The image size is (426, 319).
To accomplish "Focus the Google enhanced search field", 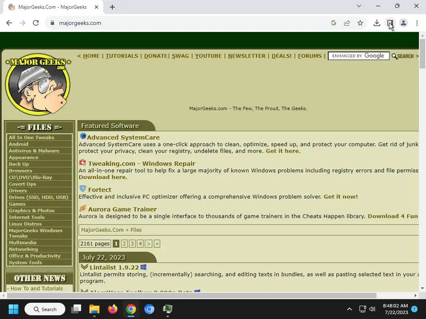I will click(x=359, y=56).
